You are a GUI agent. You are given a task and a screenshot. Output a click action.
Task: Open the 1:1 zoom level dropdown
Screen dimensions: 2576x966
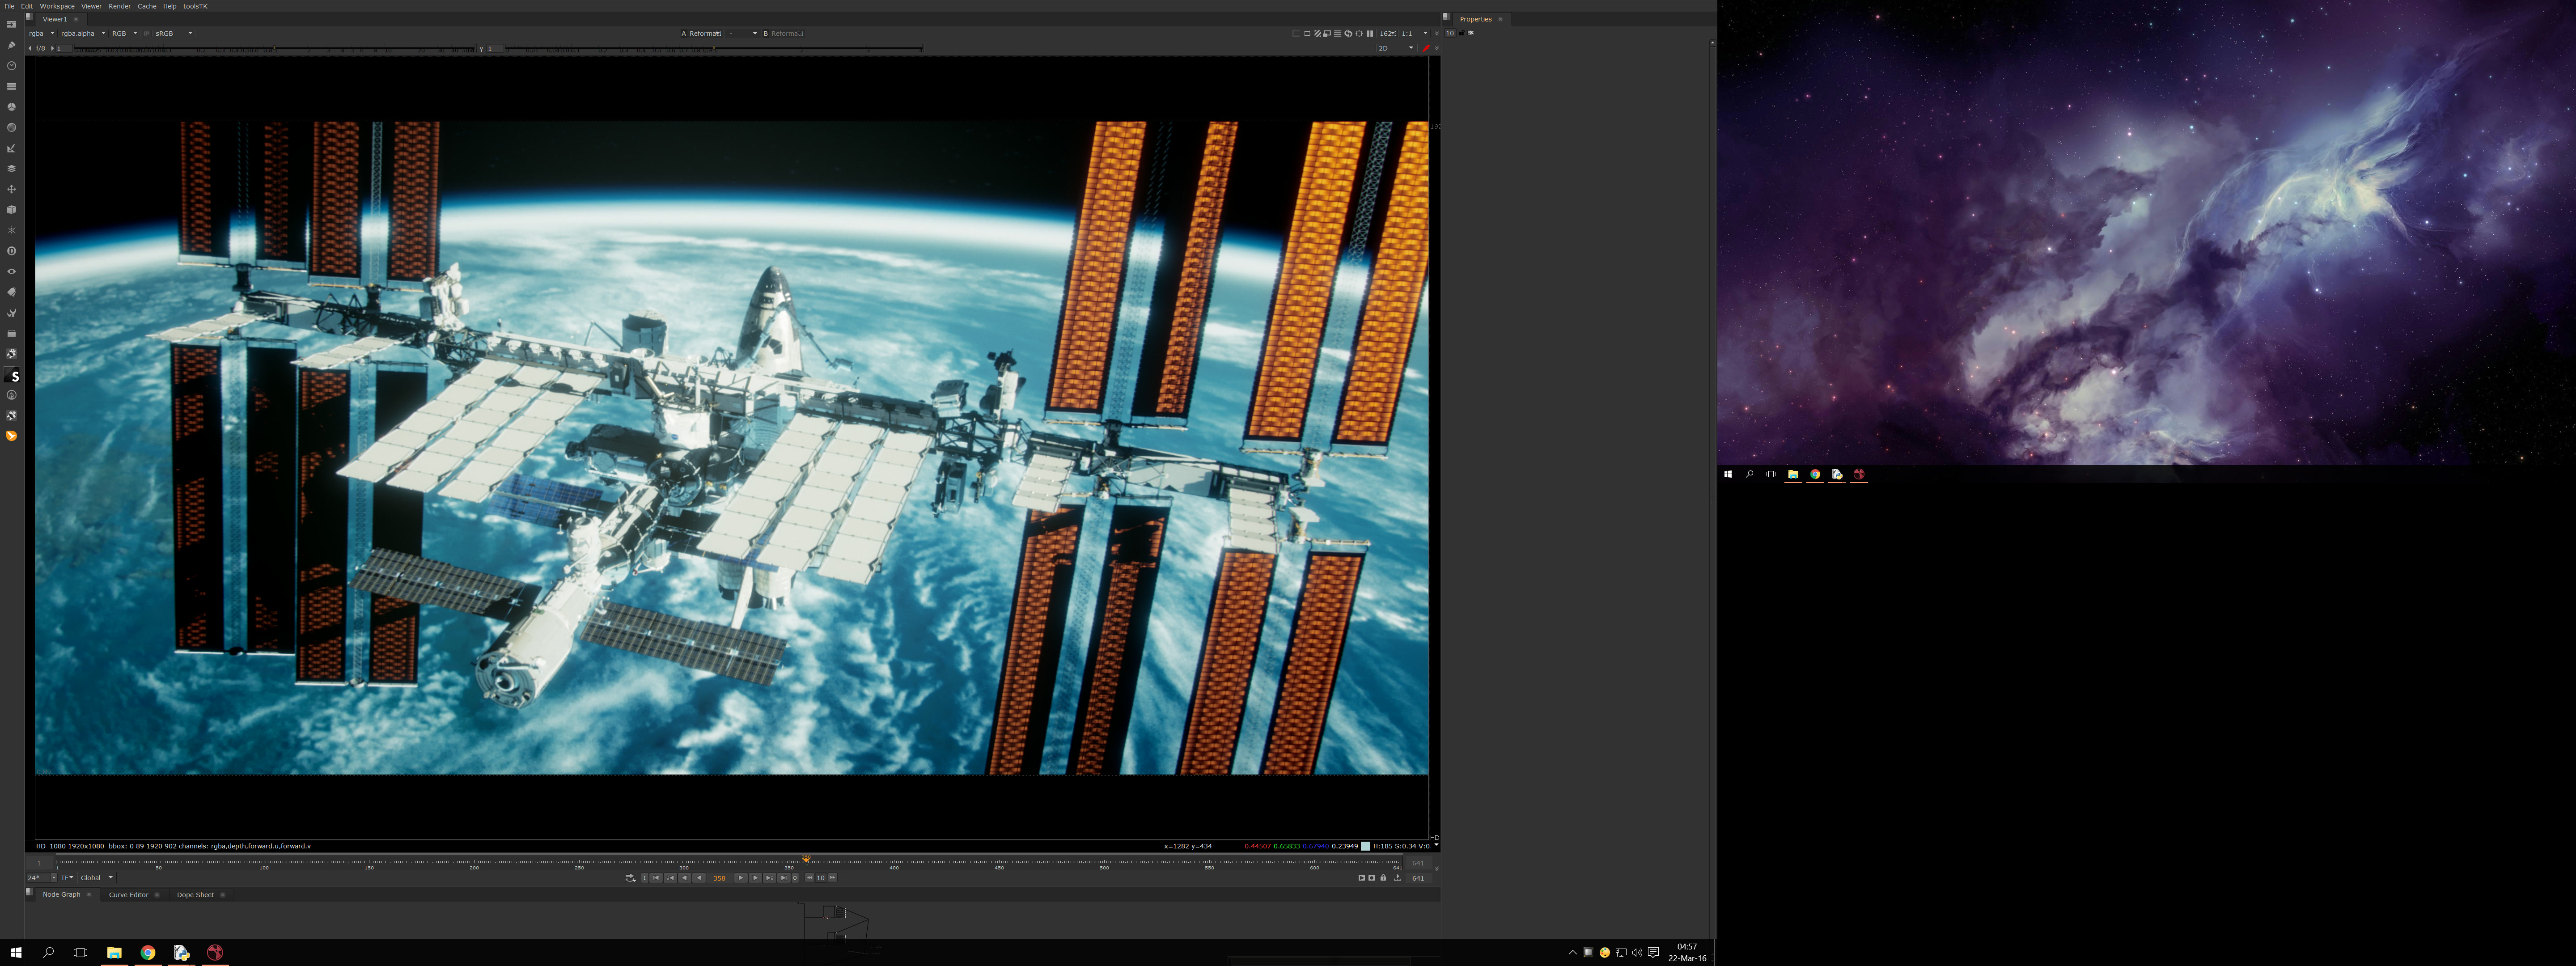pyautogui.click(x=1414, y=33)
